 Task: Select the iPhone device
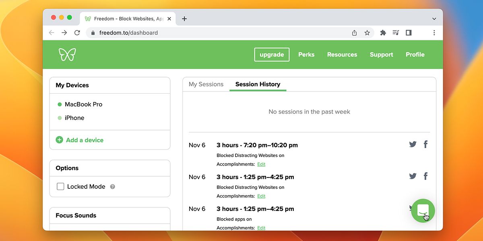tap(74, 118)
